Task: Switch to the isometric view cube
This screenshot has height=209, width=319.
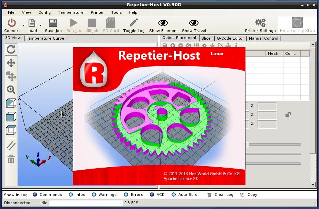Action: point(11,103)
